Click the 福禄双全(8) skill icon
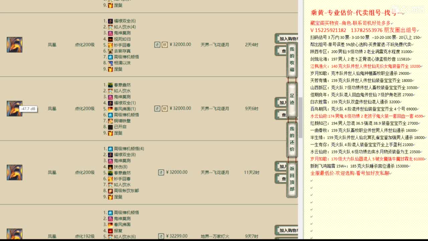428x241 pixels. [110, 155]
